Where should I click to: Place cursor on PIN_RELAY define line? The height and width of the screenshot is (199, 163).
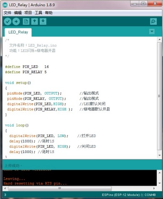[x=26, y=72]
